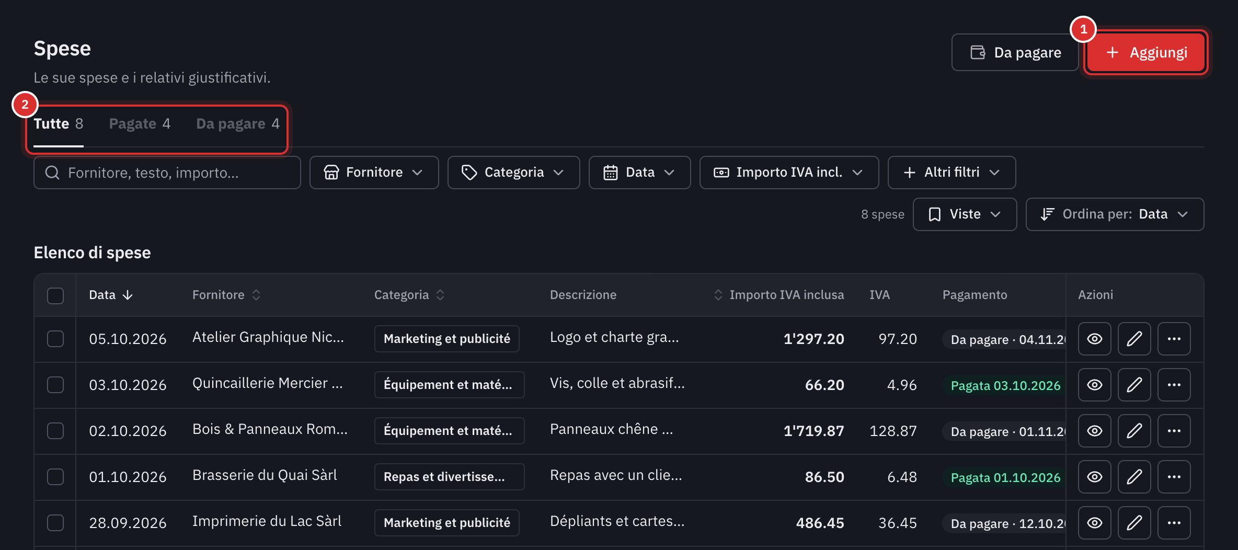Sort by Fornitore column arrows
This screenshot has width=1238, height=550.
point(256,295)
